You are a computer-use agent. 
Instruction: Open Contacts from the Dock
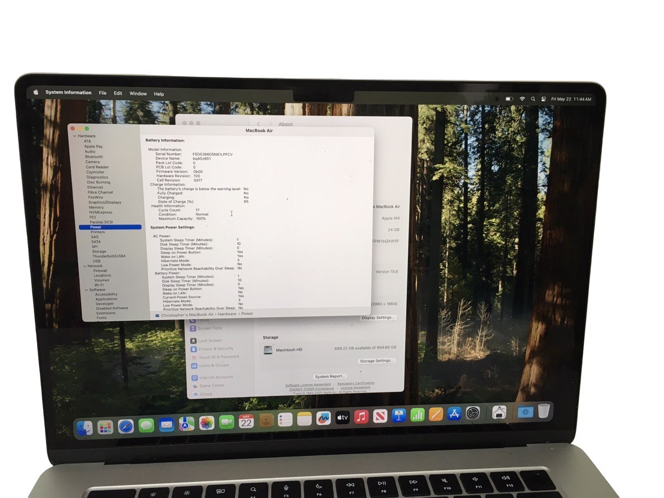[266, 421]
